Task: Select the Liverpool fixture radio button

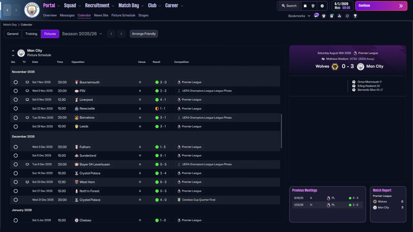Action: pos(15,100)
